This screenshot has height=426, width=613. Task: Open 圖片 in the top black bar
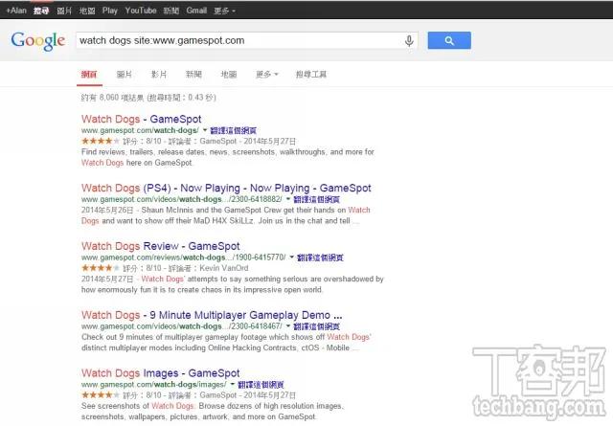[64, 11]
